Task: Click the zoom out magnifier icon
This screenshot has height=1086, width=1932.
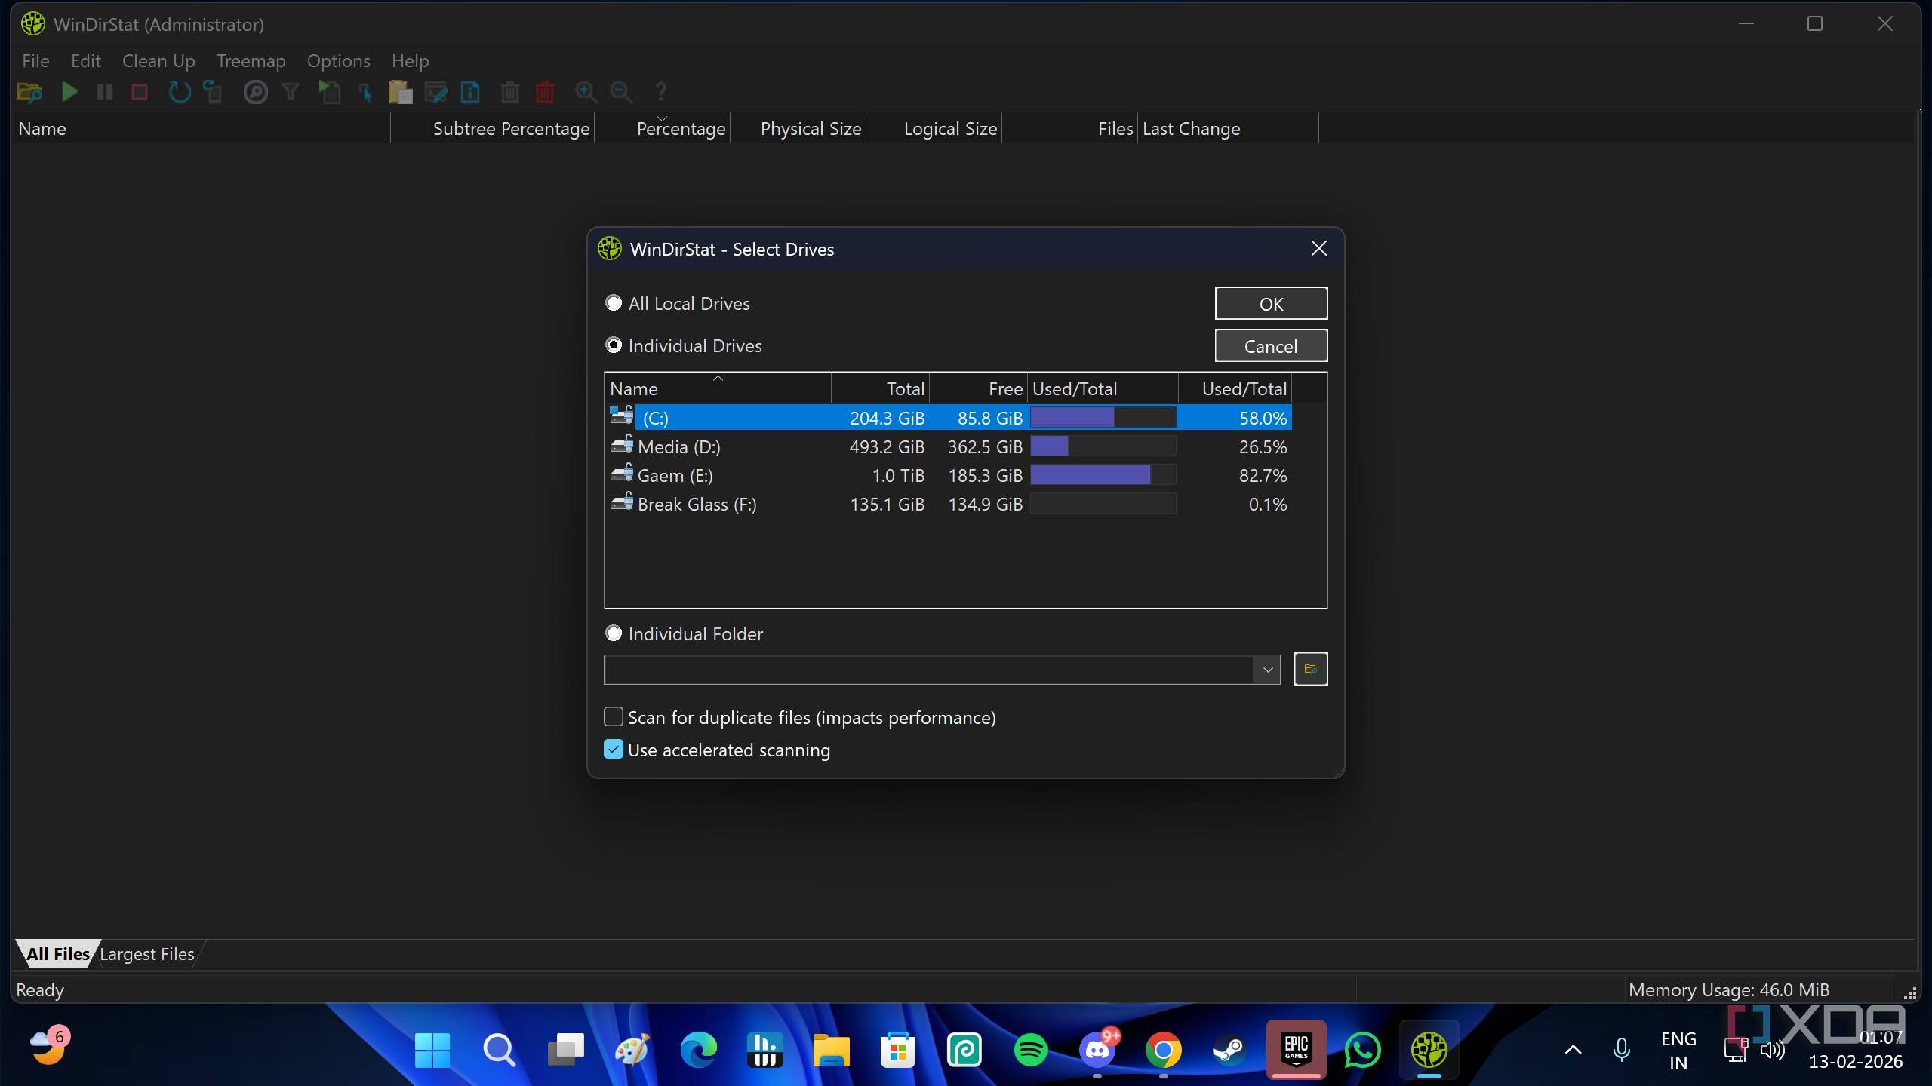Action: (x=621, y=92)
